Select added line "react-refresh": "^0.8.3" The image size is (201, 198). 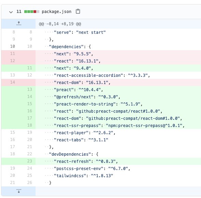pyautogui.click(x=101, y=161)
